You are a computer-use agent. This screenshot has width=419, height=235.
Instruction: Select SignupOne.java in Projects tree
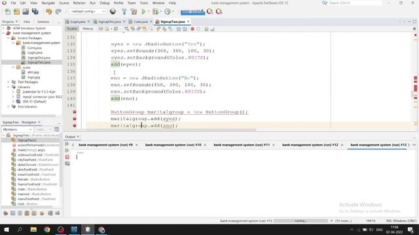(39, 57)
